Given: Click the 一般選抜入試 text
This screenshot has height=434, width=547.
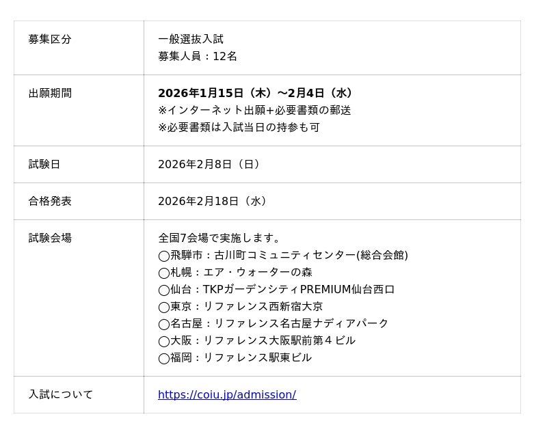Looking at the screenshot, I should point(190,39).
